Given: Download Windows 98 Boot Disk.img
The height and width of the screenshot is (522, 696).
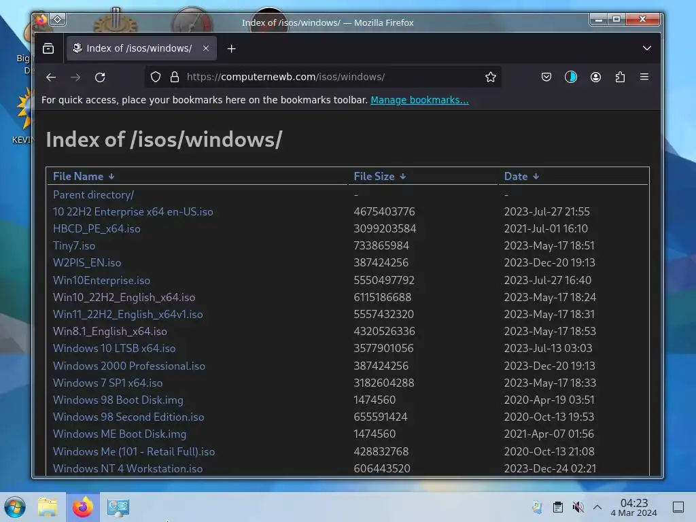Looking at the screenshot, I should coord(118,400).
